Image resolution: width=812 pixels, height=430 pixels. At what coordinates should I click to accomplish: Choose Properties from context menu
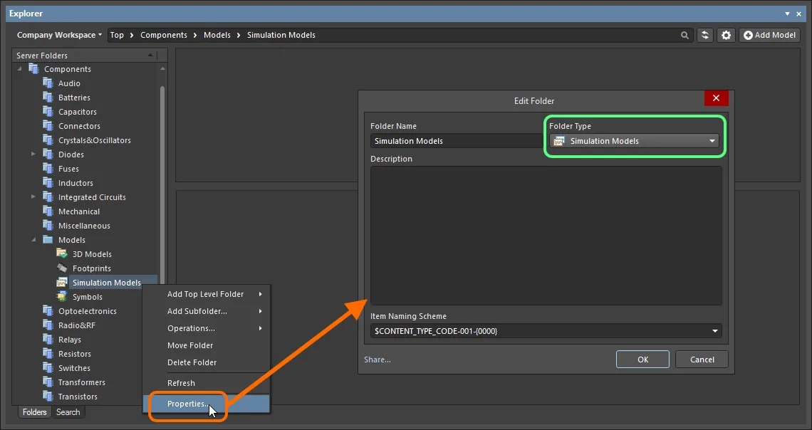[206, 404]
